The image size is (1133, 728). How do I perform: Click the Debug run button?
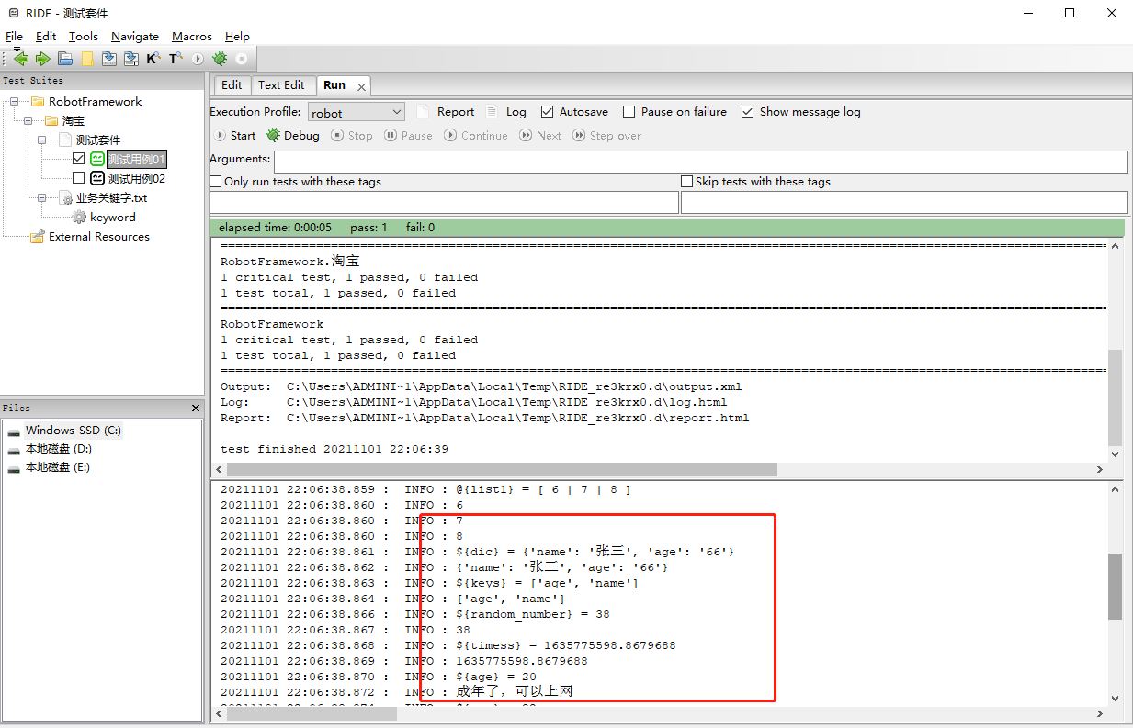292,135
